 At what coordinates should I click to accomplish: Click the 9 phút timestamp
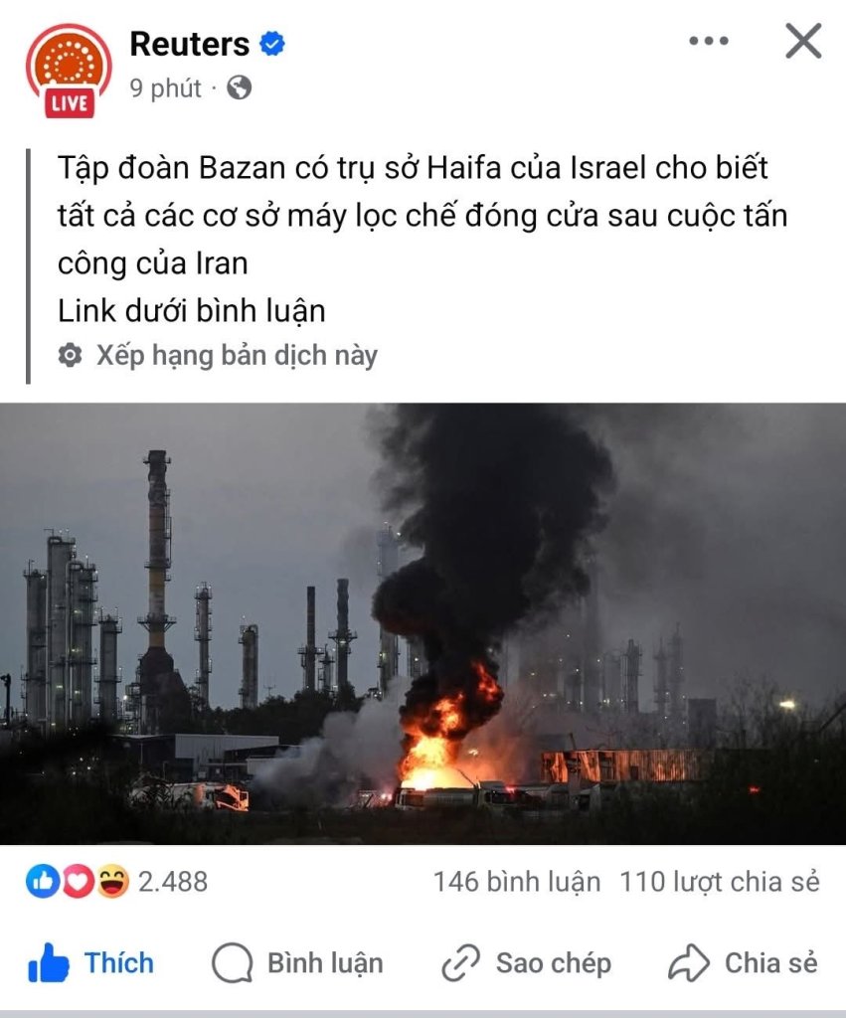point(166,88)
